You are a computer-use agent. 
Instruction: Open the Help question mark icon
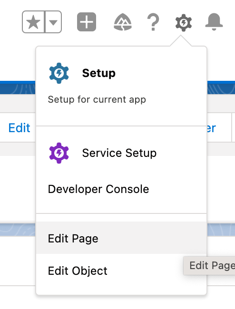pos(153,22)
